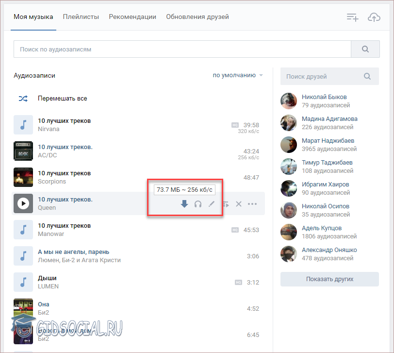Select the AC/DC album cover thumbnail

tap(23, 151)
